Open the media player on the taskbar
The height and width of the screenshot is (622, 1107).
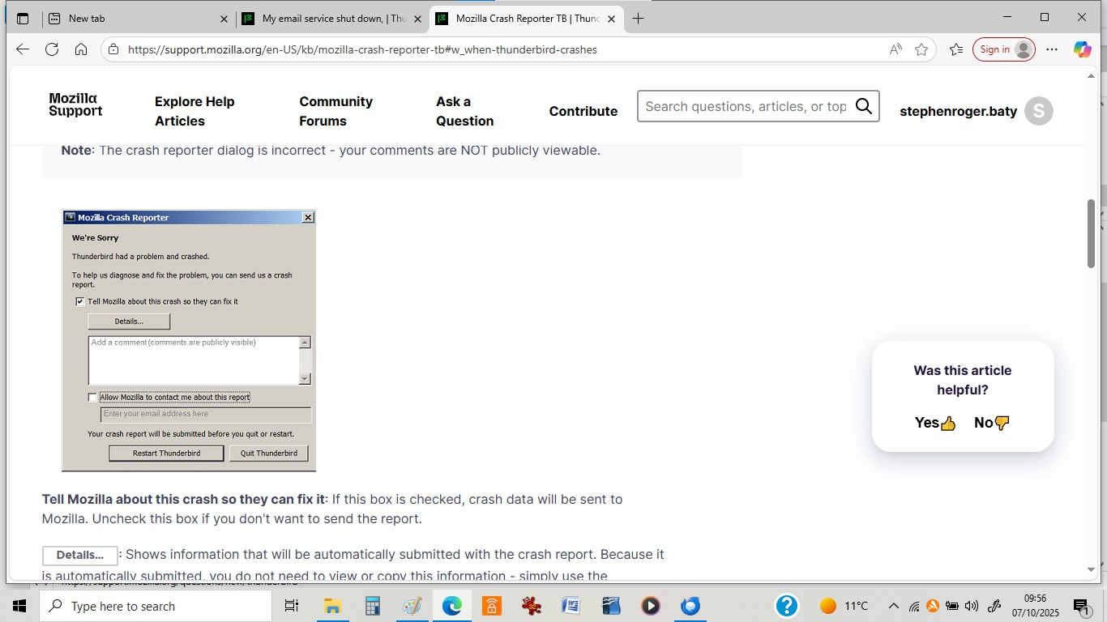click(651, 606)
